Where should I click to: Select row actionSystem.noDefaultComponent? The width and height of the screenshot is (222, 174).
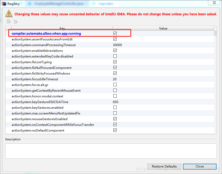click(x=110, y=130)
